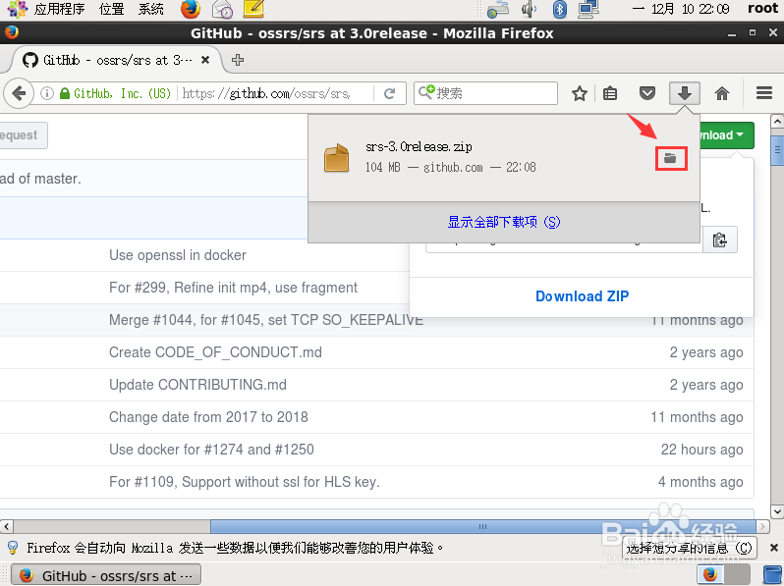Open 'Change date from 2017 to 2018' commit

tap(208, 417)
